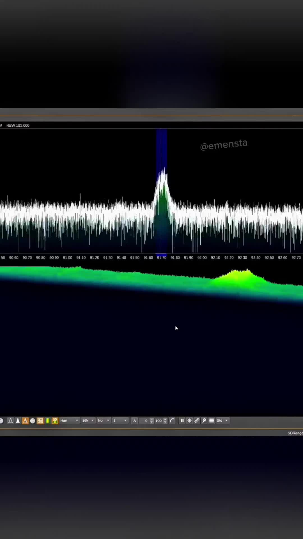Click the A auto-range button
303x539 pixels.
point(134,421)
